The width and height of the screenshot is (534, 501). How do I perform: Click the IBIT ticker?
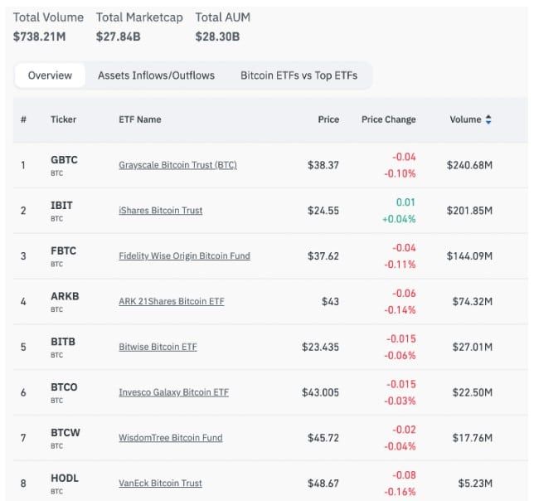tap(61, 206)
